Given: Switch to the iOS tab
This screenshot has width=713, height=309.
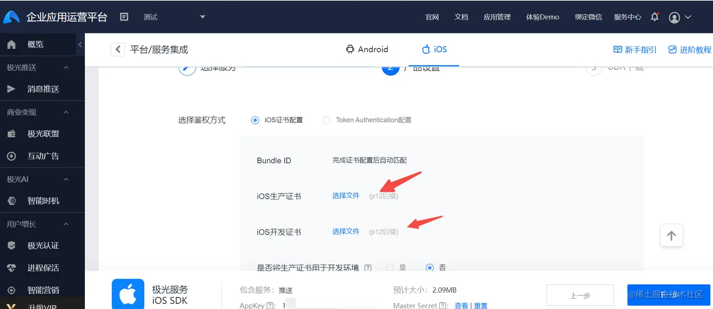Looking at the screenshot, I should [x=434, y=49].
